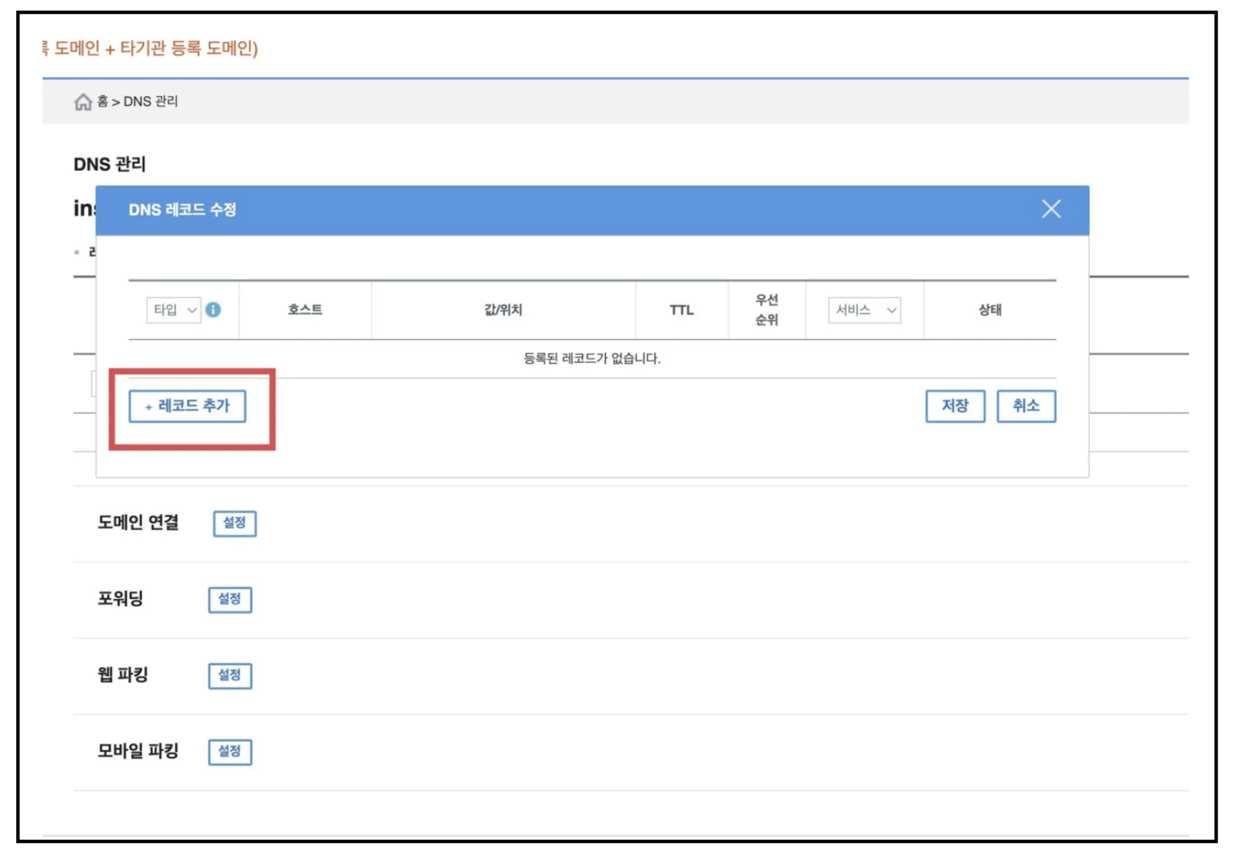
Task: Click the home icon in the breadcrumb
Action: [83, 102]
